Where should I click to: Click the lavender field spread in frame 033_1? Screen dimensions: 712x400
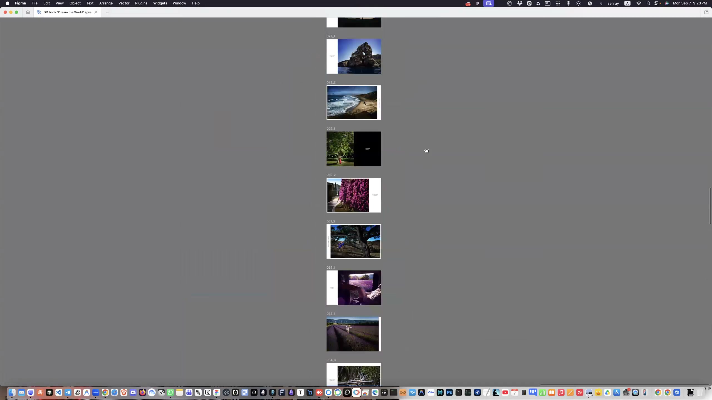pyautogui.click(x=354, y=334)
